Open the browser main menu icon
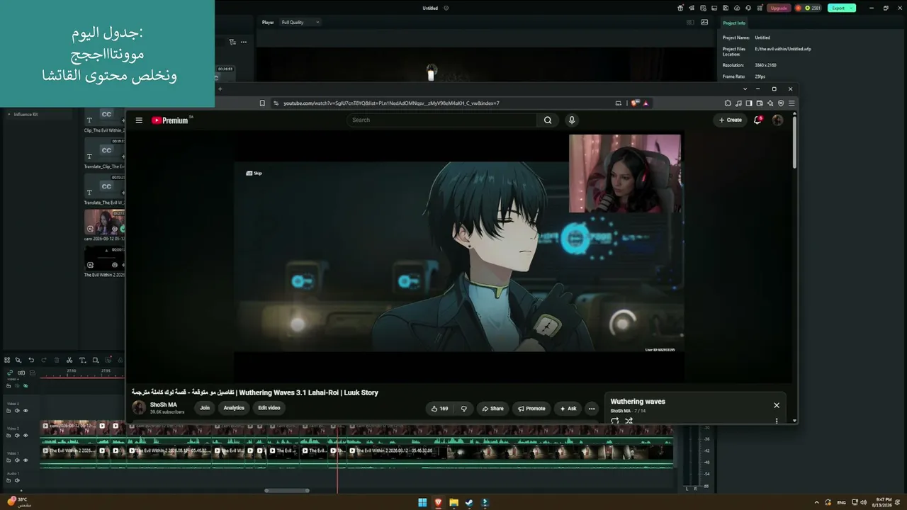The height and width of the screenshot is (510, 907). (791, 103)
